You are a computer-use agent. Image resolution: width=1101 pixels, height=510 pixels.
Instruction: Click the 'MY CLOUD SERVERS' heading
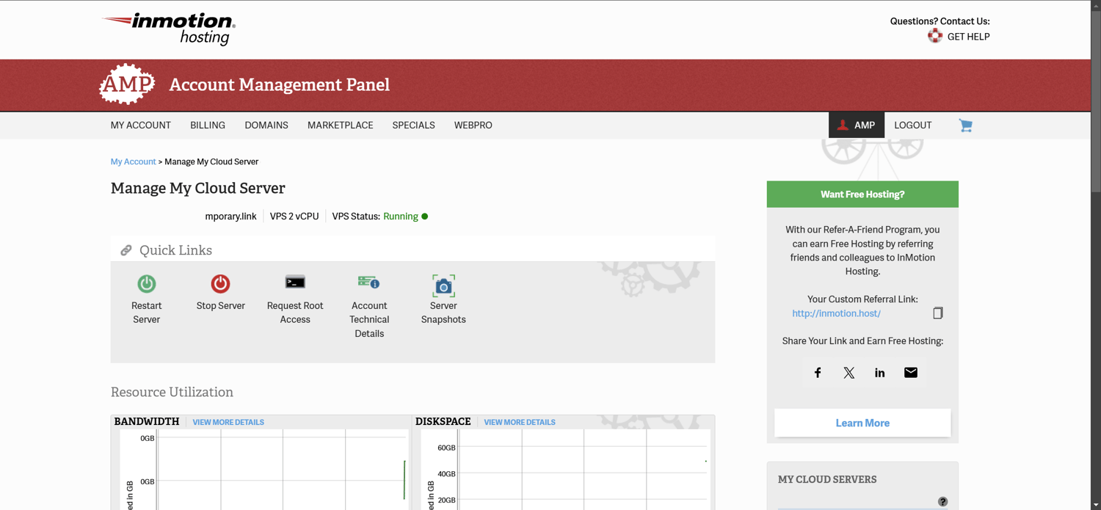[827, 479]
